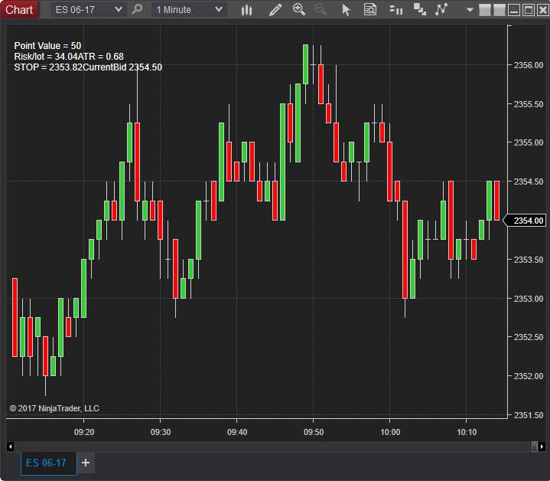This screenshot has height=481, width=550.
Task: Click the 2354.50 price axis label
Action: (529, 182)
